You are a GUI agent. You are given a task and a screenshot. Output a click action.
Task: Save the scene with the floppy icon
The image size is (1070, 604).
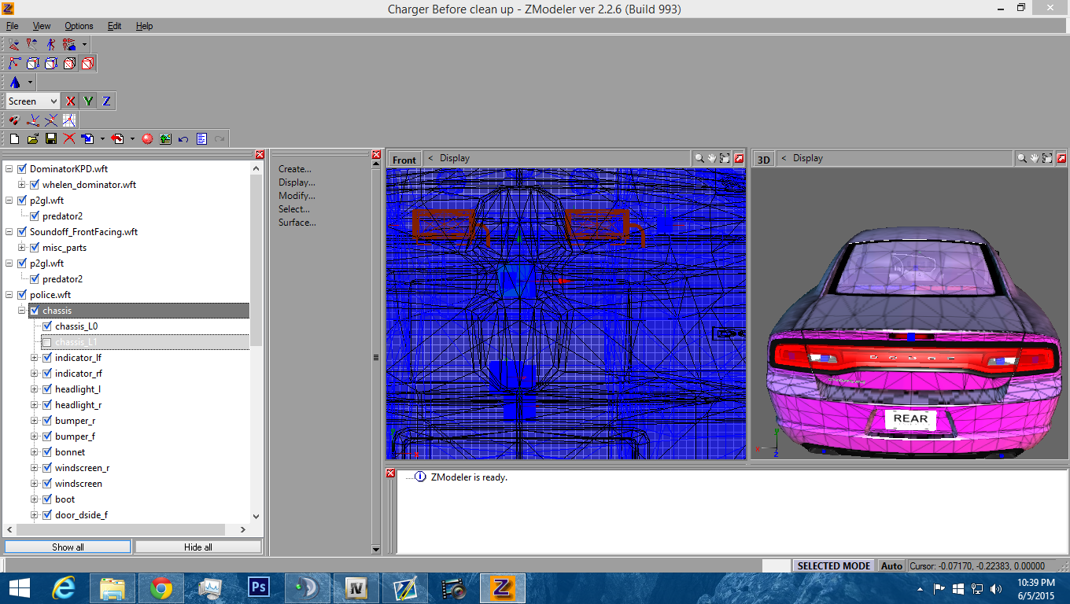click(50, 138)
